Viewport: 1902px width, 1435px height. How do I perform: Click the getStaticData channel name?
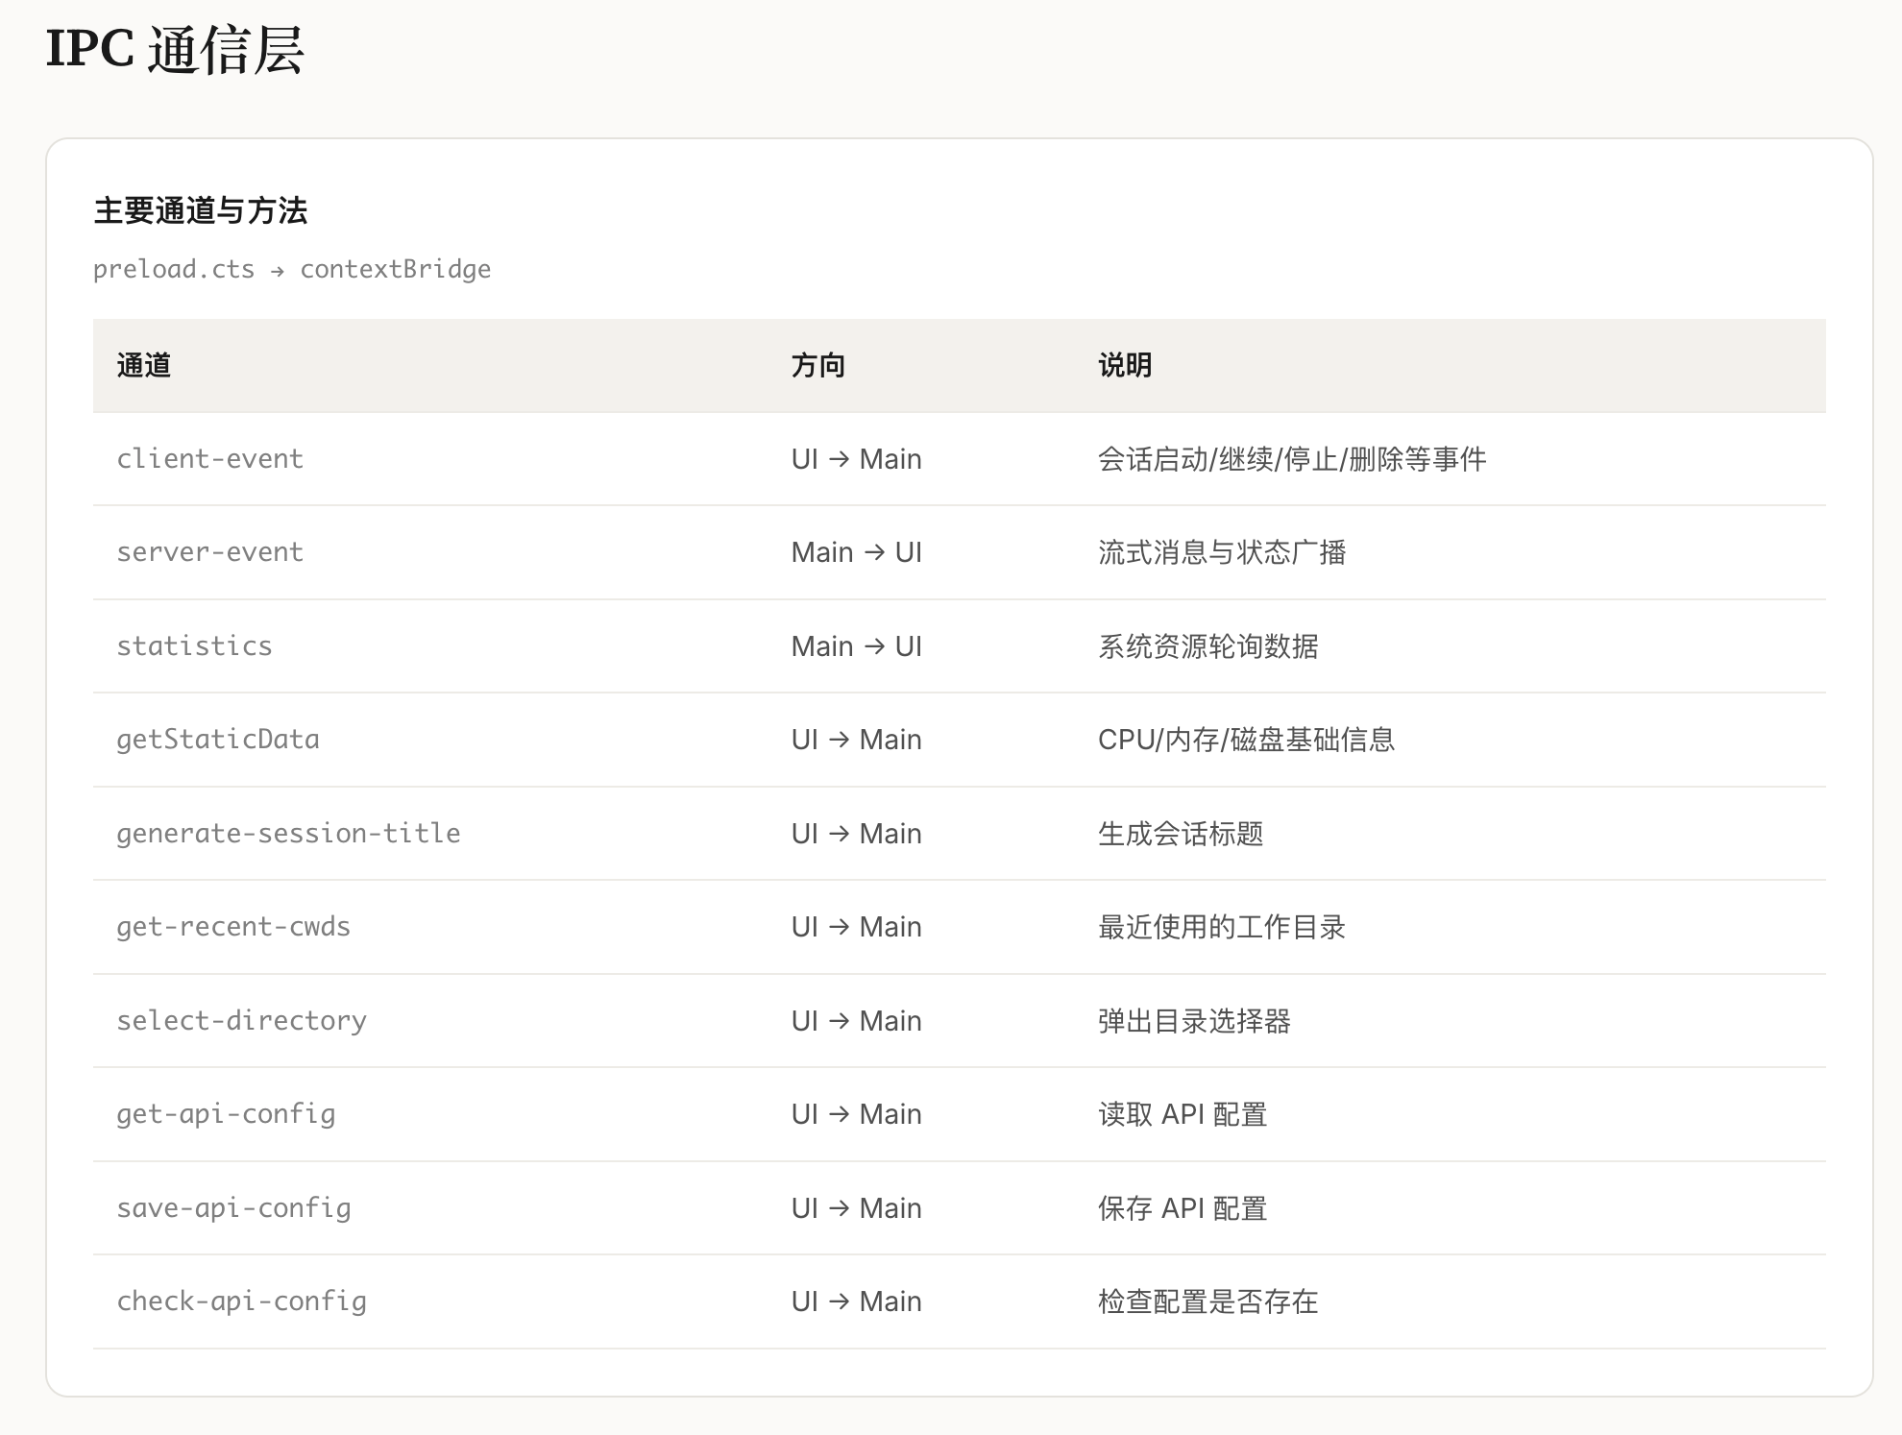[x=217, y=740]
